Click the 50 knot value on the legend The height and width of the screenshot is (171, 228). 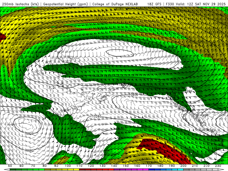click(x=10, y=166)
